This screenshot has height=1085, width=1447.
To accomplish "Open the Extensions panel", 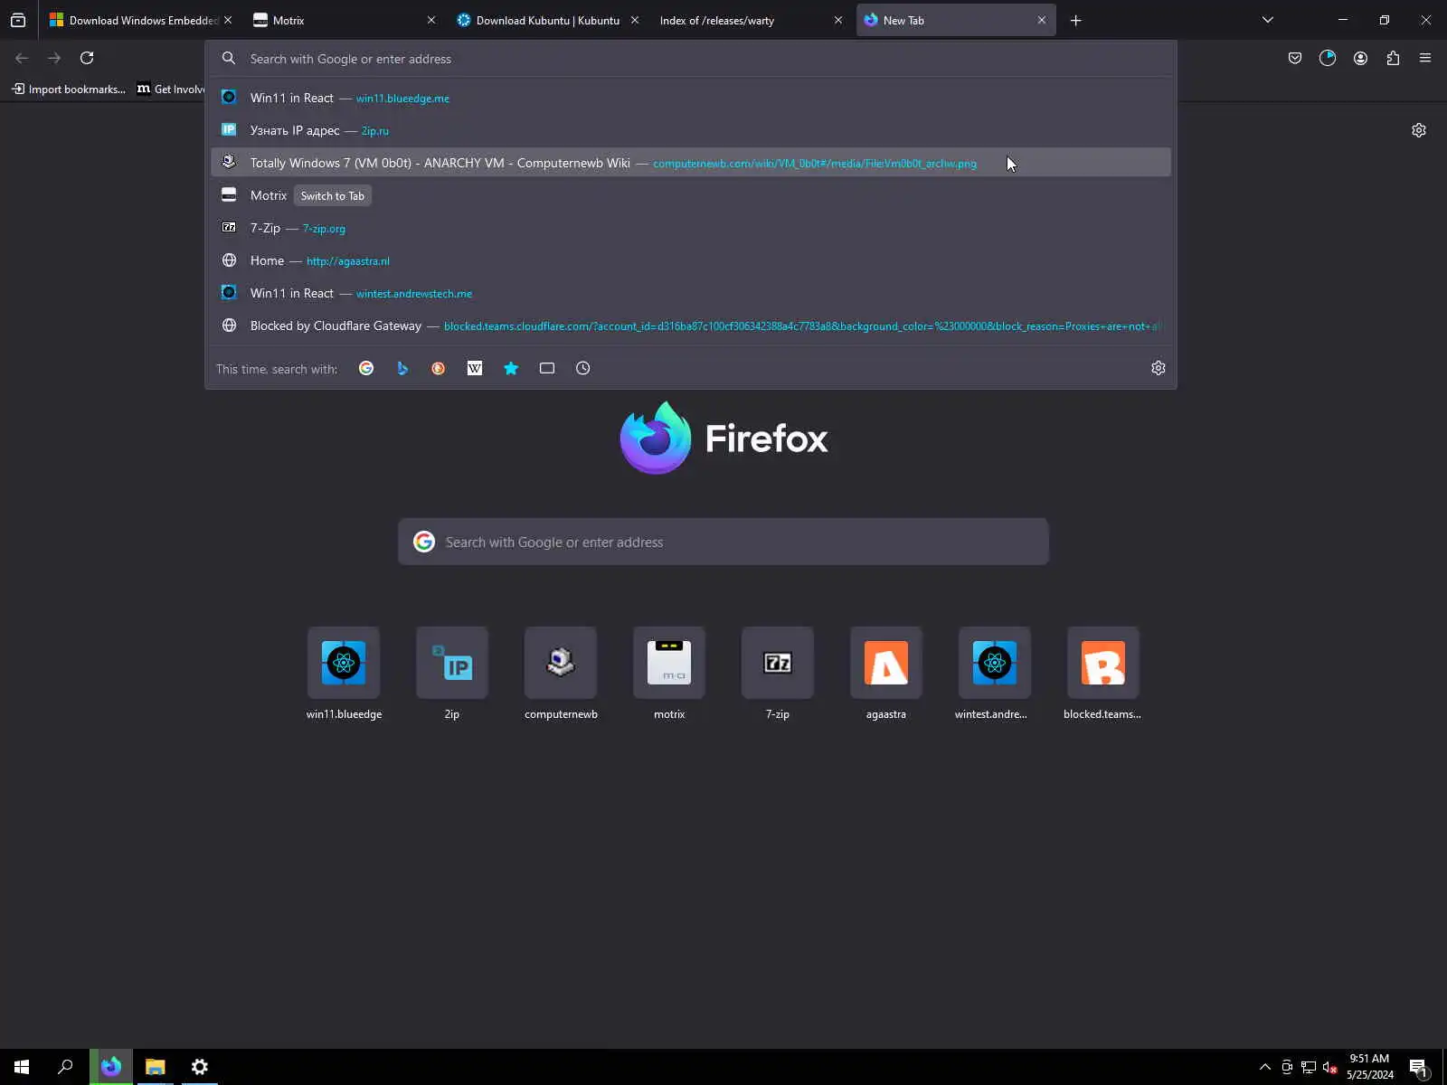I will [x=1393, y=58].
